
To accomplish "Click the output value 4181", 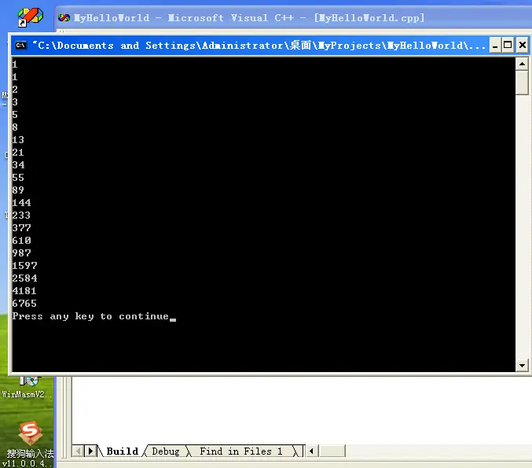I will 24,291.
